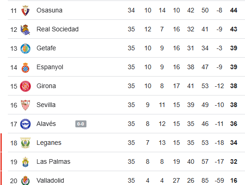The height and width of the screenshot is (185, 245).
Task: Click the Leganes club crest
Action: pos(25,143)
